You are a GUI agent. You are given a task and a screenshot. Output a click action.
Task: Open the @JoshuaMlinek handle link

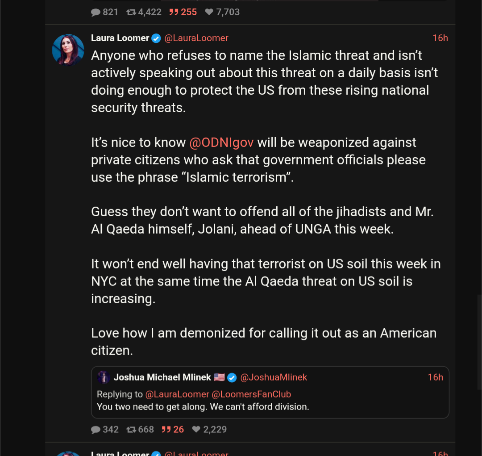click(274, 377)
